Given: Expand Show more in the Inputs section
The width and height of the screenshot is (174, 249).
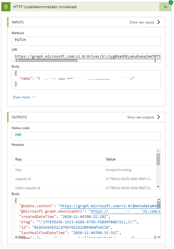Looking at the screenshot, I should 24,97.
